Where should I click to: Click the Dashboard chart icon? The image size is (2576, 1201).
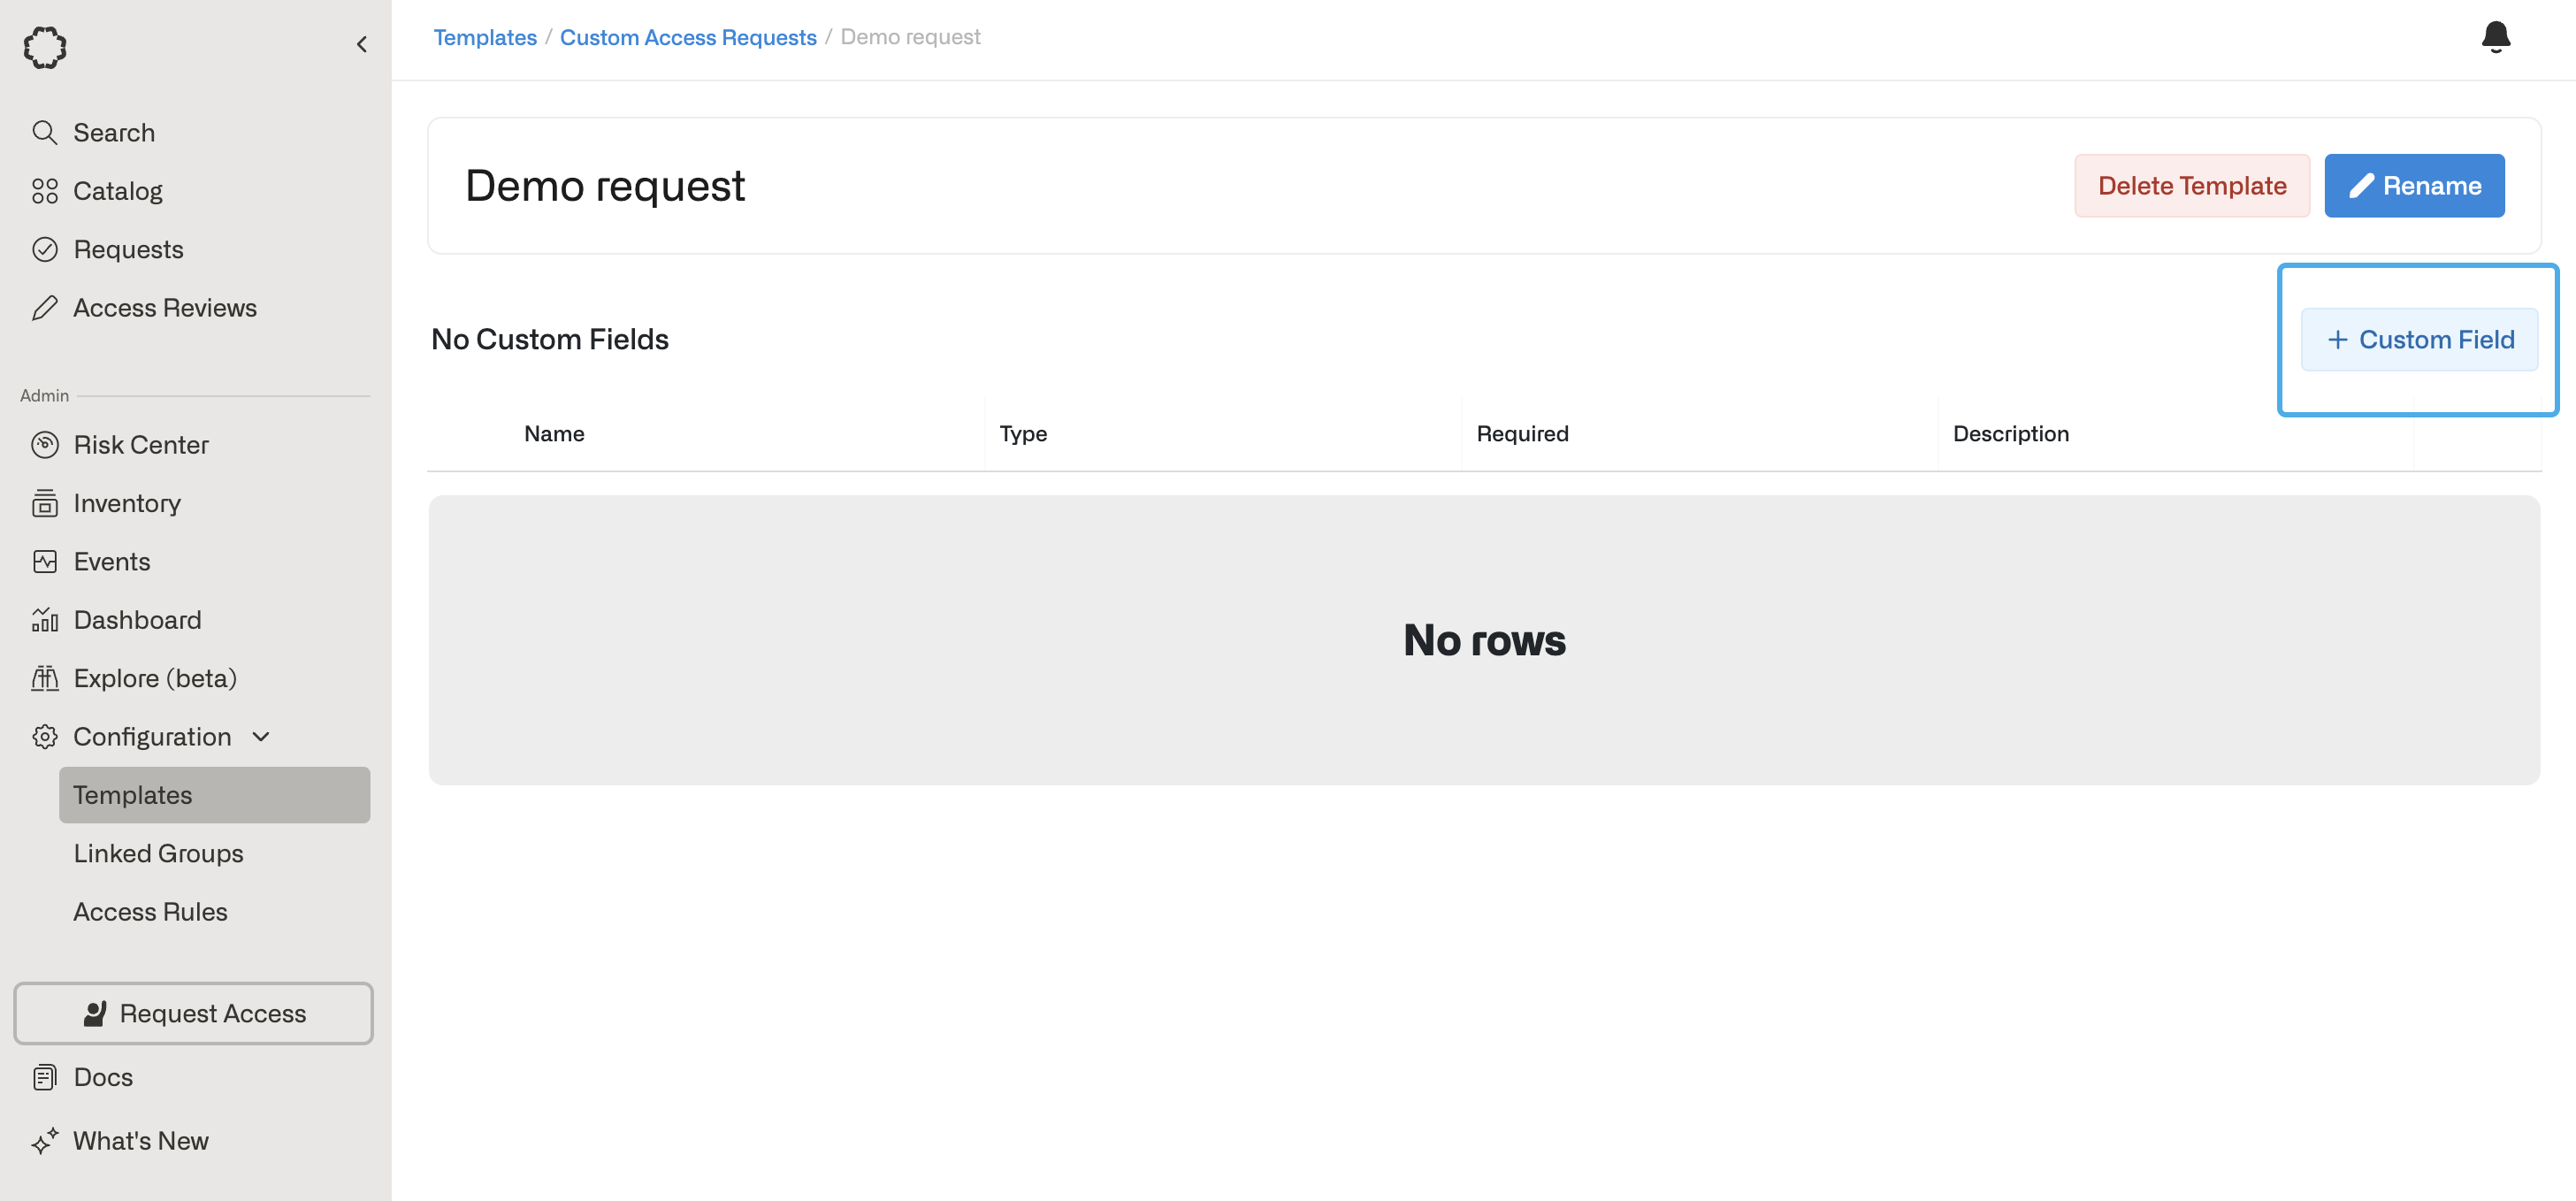(44, 620)
